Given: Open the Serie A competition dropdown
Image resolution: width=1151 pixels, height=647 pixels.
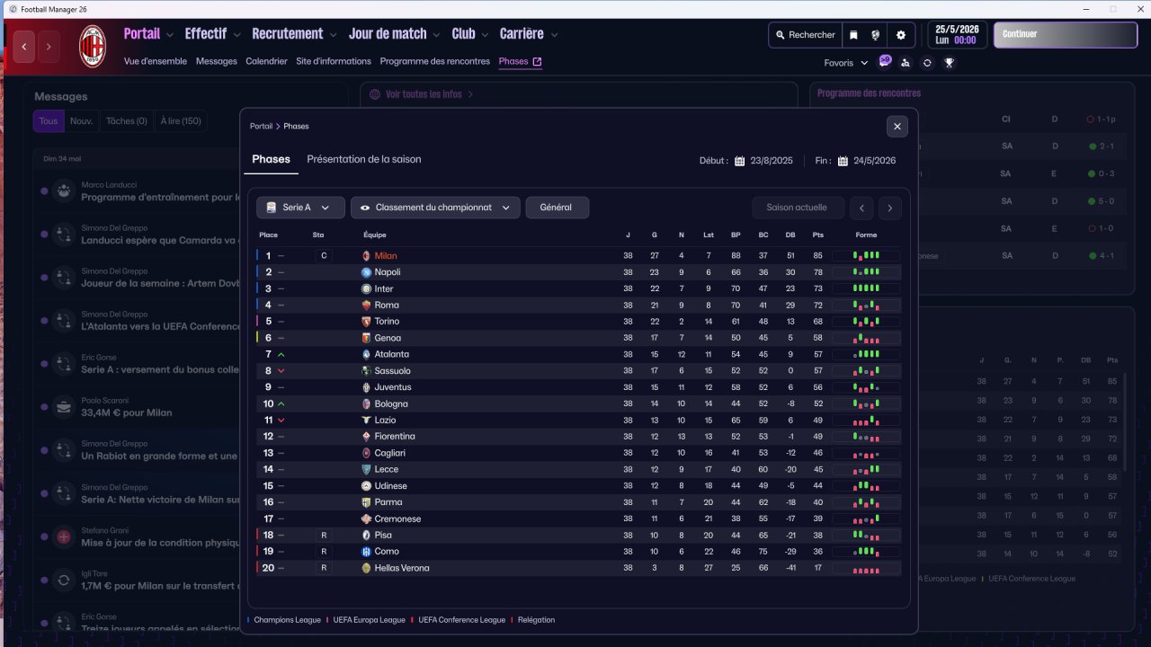Looking at the screenshot, I should click(x=300, y=208).
